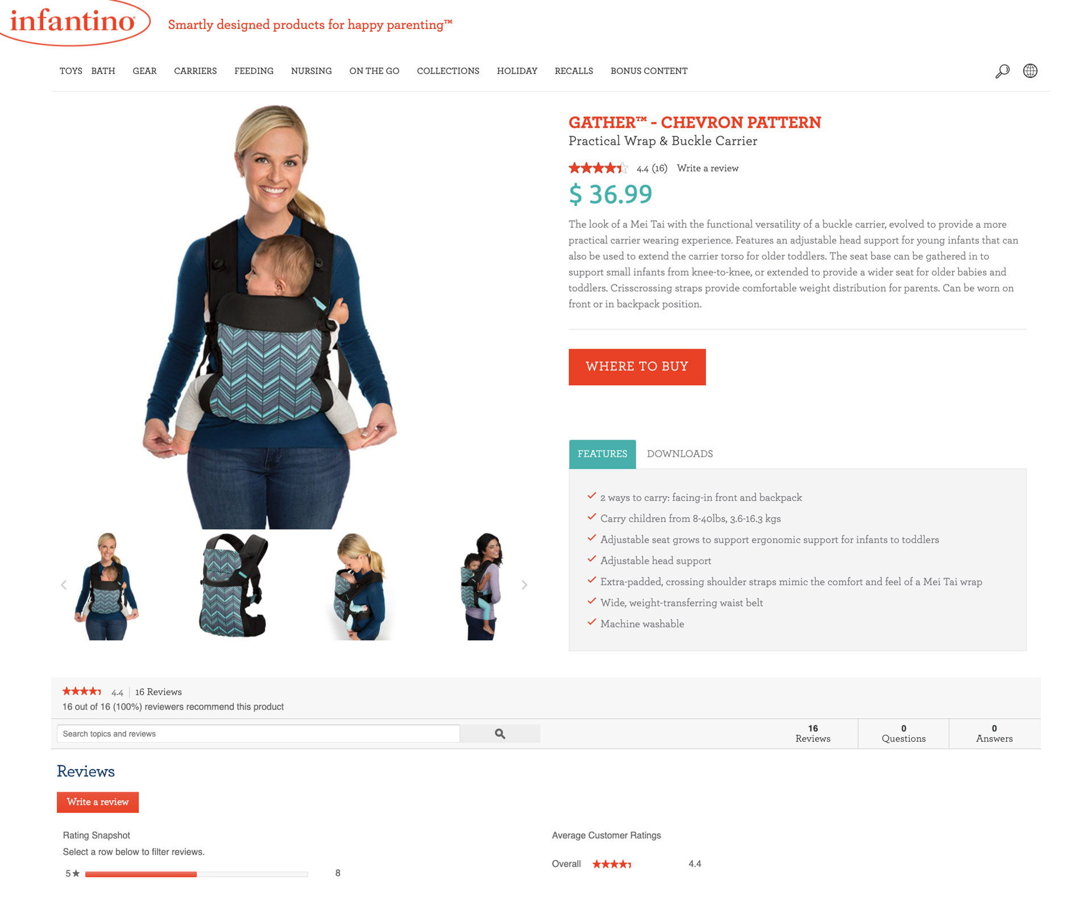This screenshot has height=901, width=1091.
Task: Open the 0 Questions section
Action: 903,734
